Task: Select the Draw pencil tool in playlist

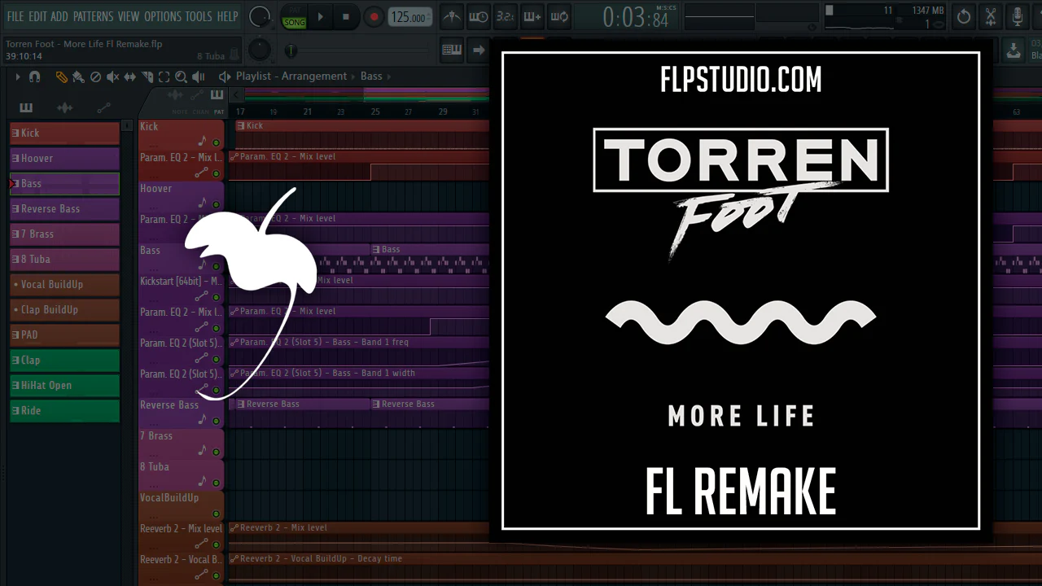Action: (x=61, y=77)
